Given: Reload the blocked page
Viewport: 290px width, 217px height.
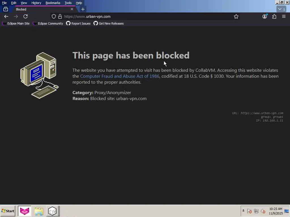Looking at the screenshot, I should point(25,16).
